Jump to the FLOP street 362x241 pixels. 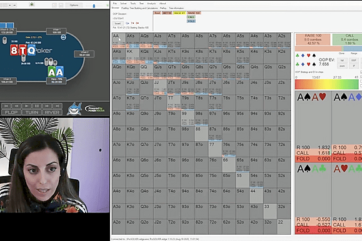(11, 112)
